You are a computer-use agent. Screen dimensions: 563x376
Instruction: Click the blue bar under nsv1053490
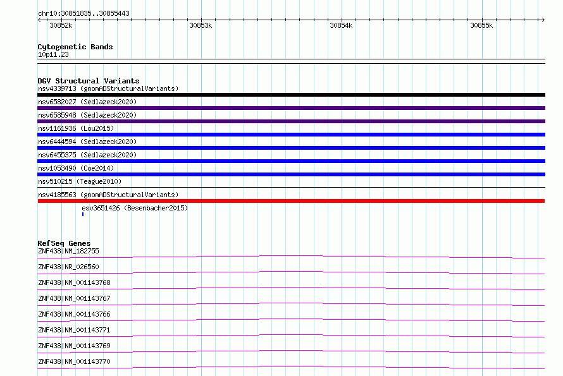291,174
